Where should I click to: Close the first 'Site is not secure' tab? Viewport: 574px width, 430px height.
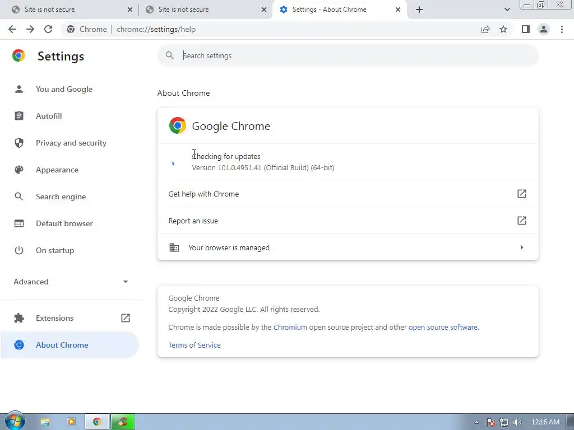tap(129, 10)
